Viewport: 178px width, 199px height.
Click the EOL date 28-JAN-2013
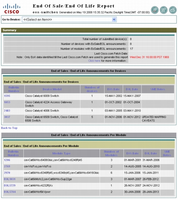click(x=151, y=192)
